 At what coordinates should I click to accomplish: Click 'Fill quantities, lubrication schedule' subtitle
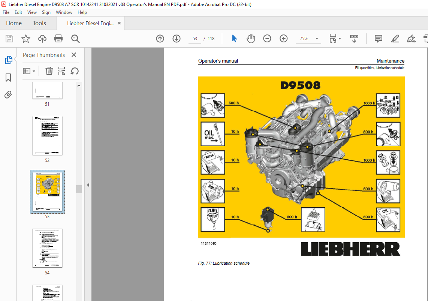coord(379,68)
